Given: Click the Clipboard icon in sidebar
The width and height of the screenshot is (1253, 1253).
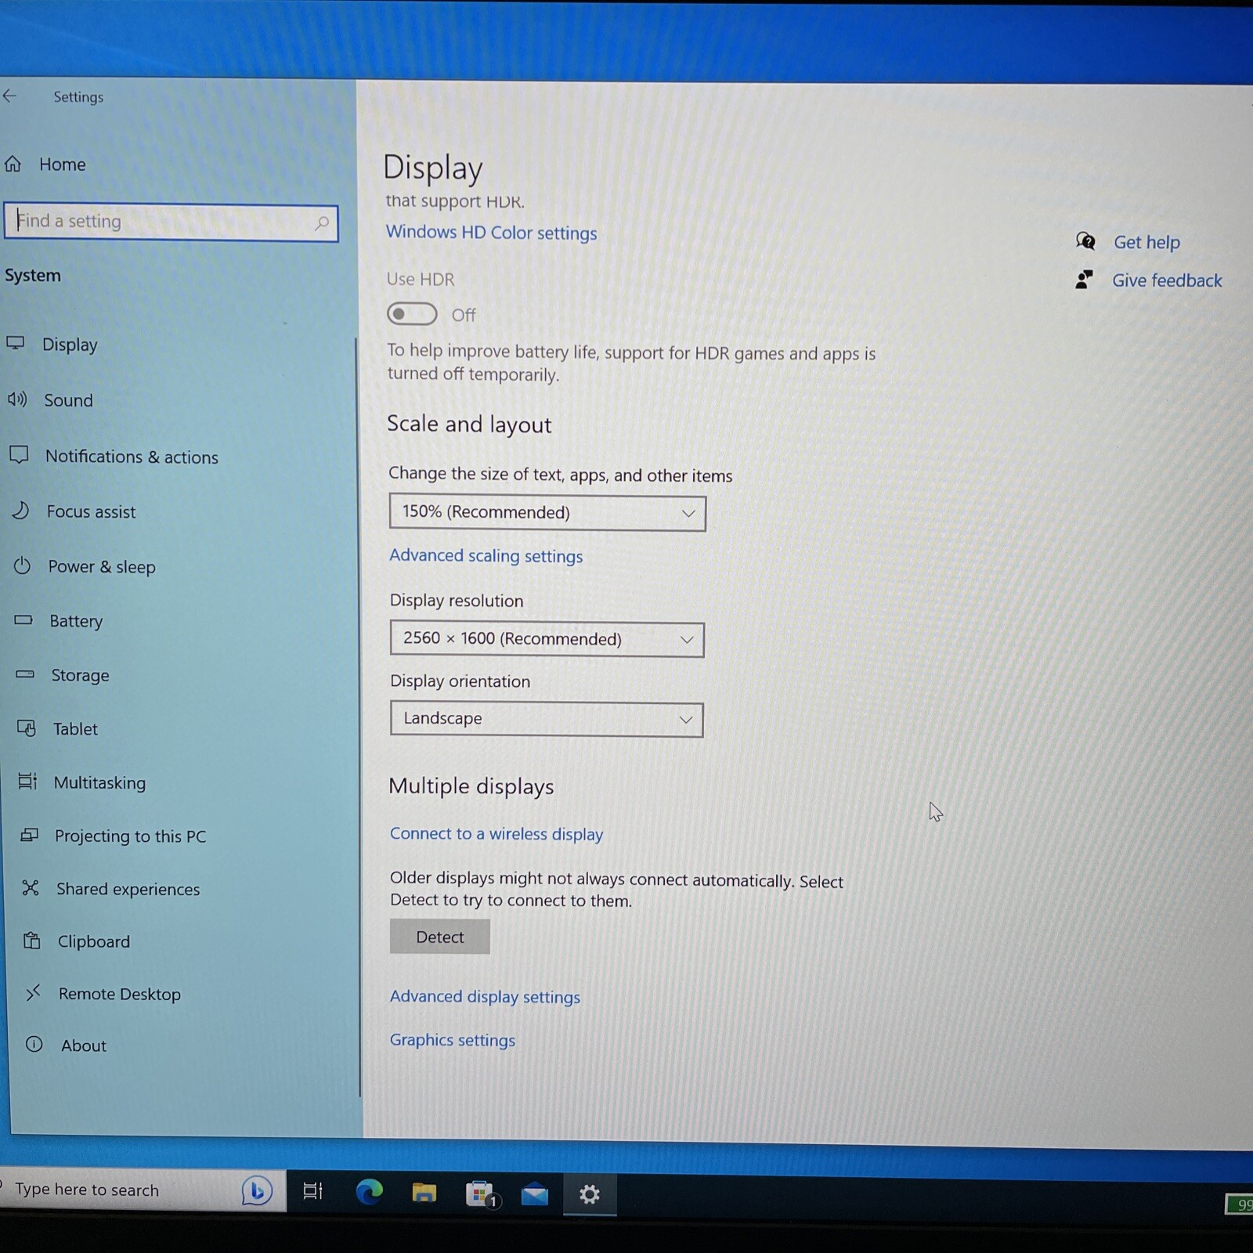Looking at the screenshot, I should point(32,941).
